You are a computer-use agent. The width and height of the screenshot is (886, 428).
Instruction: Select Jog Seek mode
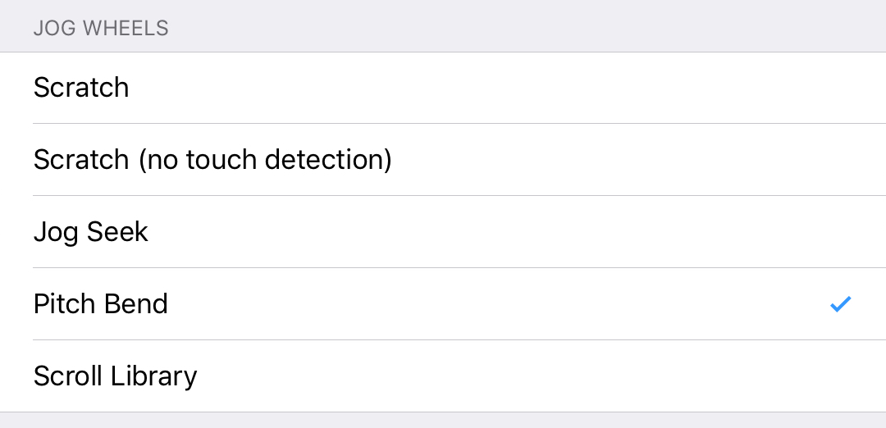443,231
